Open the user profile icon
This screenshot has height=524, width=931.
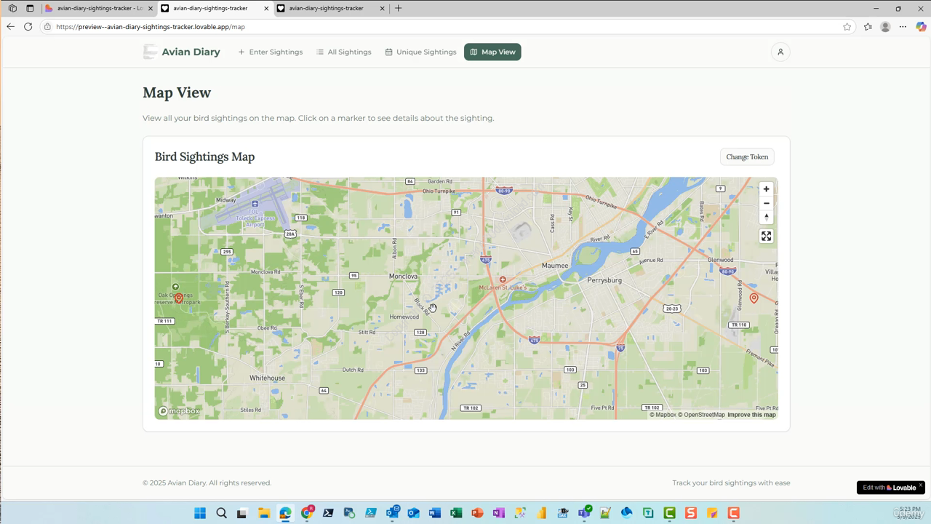point(780,52)
